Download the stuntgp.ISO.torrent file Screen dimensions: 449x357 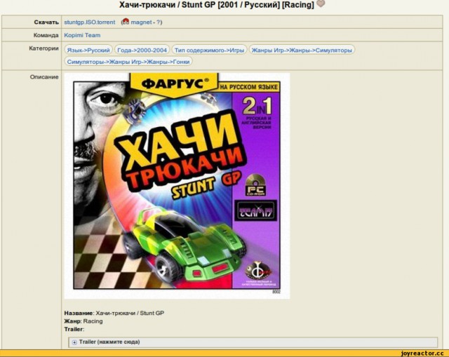(x=90, y=22)
